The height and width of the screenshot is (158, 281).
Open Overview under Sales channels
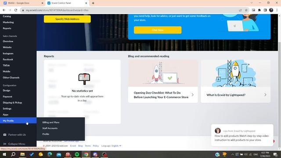tap(8, 41)
